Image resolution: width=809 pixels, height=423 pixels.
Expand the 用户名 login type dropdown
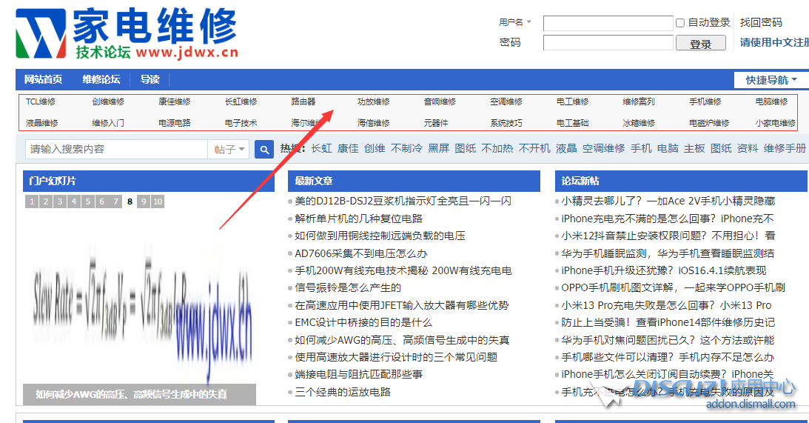click(x=516, y=22)
